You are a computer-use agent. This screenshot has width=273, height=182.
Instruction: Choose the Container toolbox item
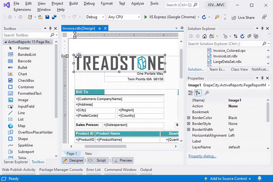26,87
